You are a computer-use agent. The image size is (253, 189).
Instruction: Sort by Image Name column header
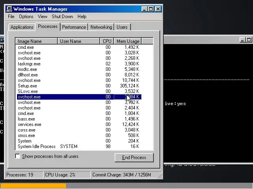pyautogui.click(x=36, y=41)
